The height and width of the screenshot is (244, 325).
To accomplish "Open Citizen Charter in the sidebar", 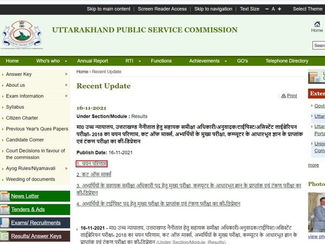I will click(22, 118).
